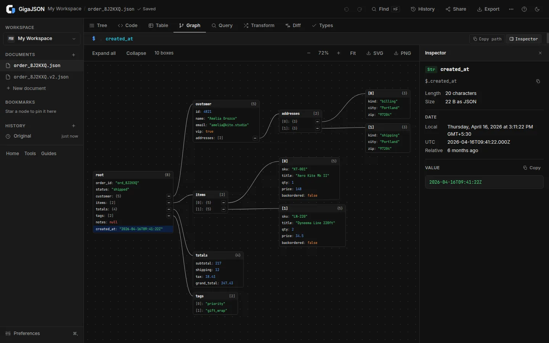This screenshot has height=343, width=549.
Task: Select the Graph tab
Action: coord(189,26)
